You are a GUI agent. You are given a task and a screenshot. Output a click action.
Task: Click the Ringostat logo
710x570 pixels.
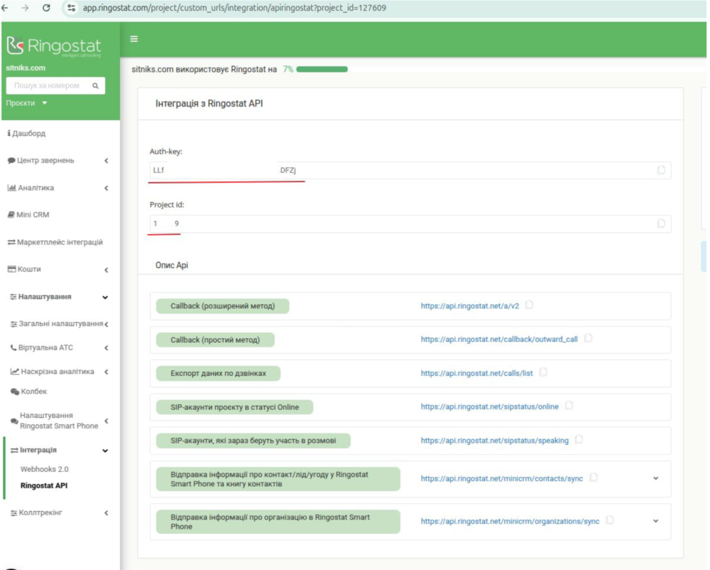[54, 46]
